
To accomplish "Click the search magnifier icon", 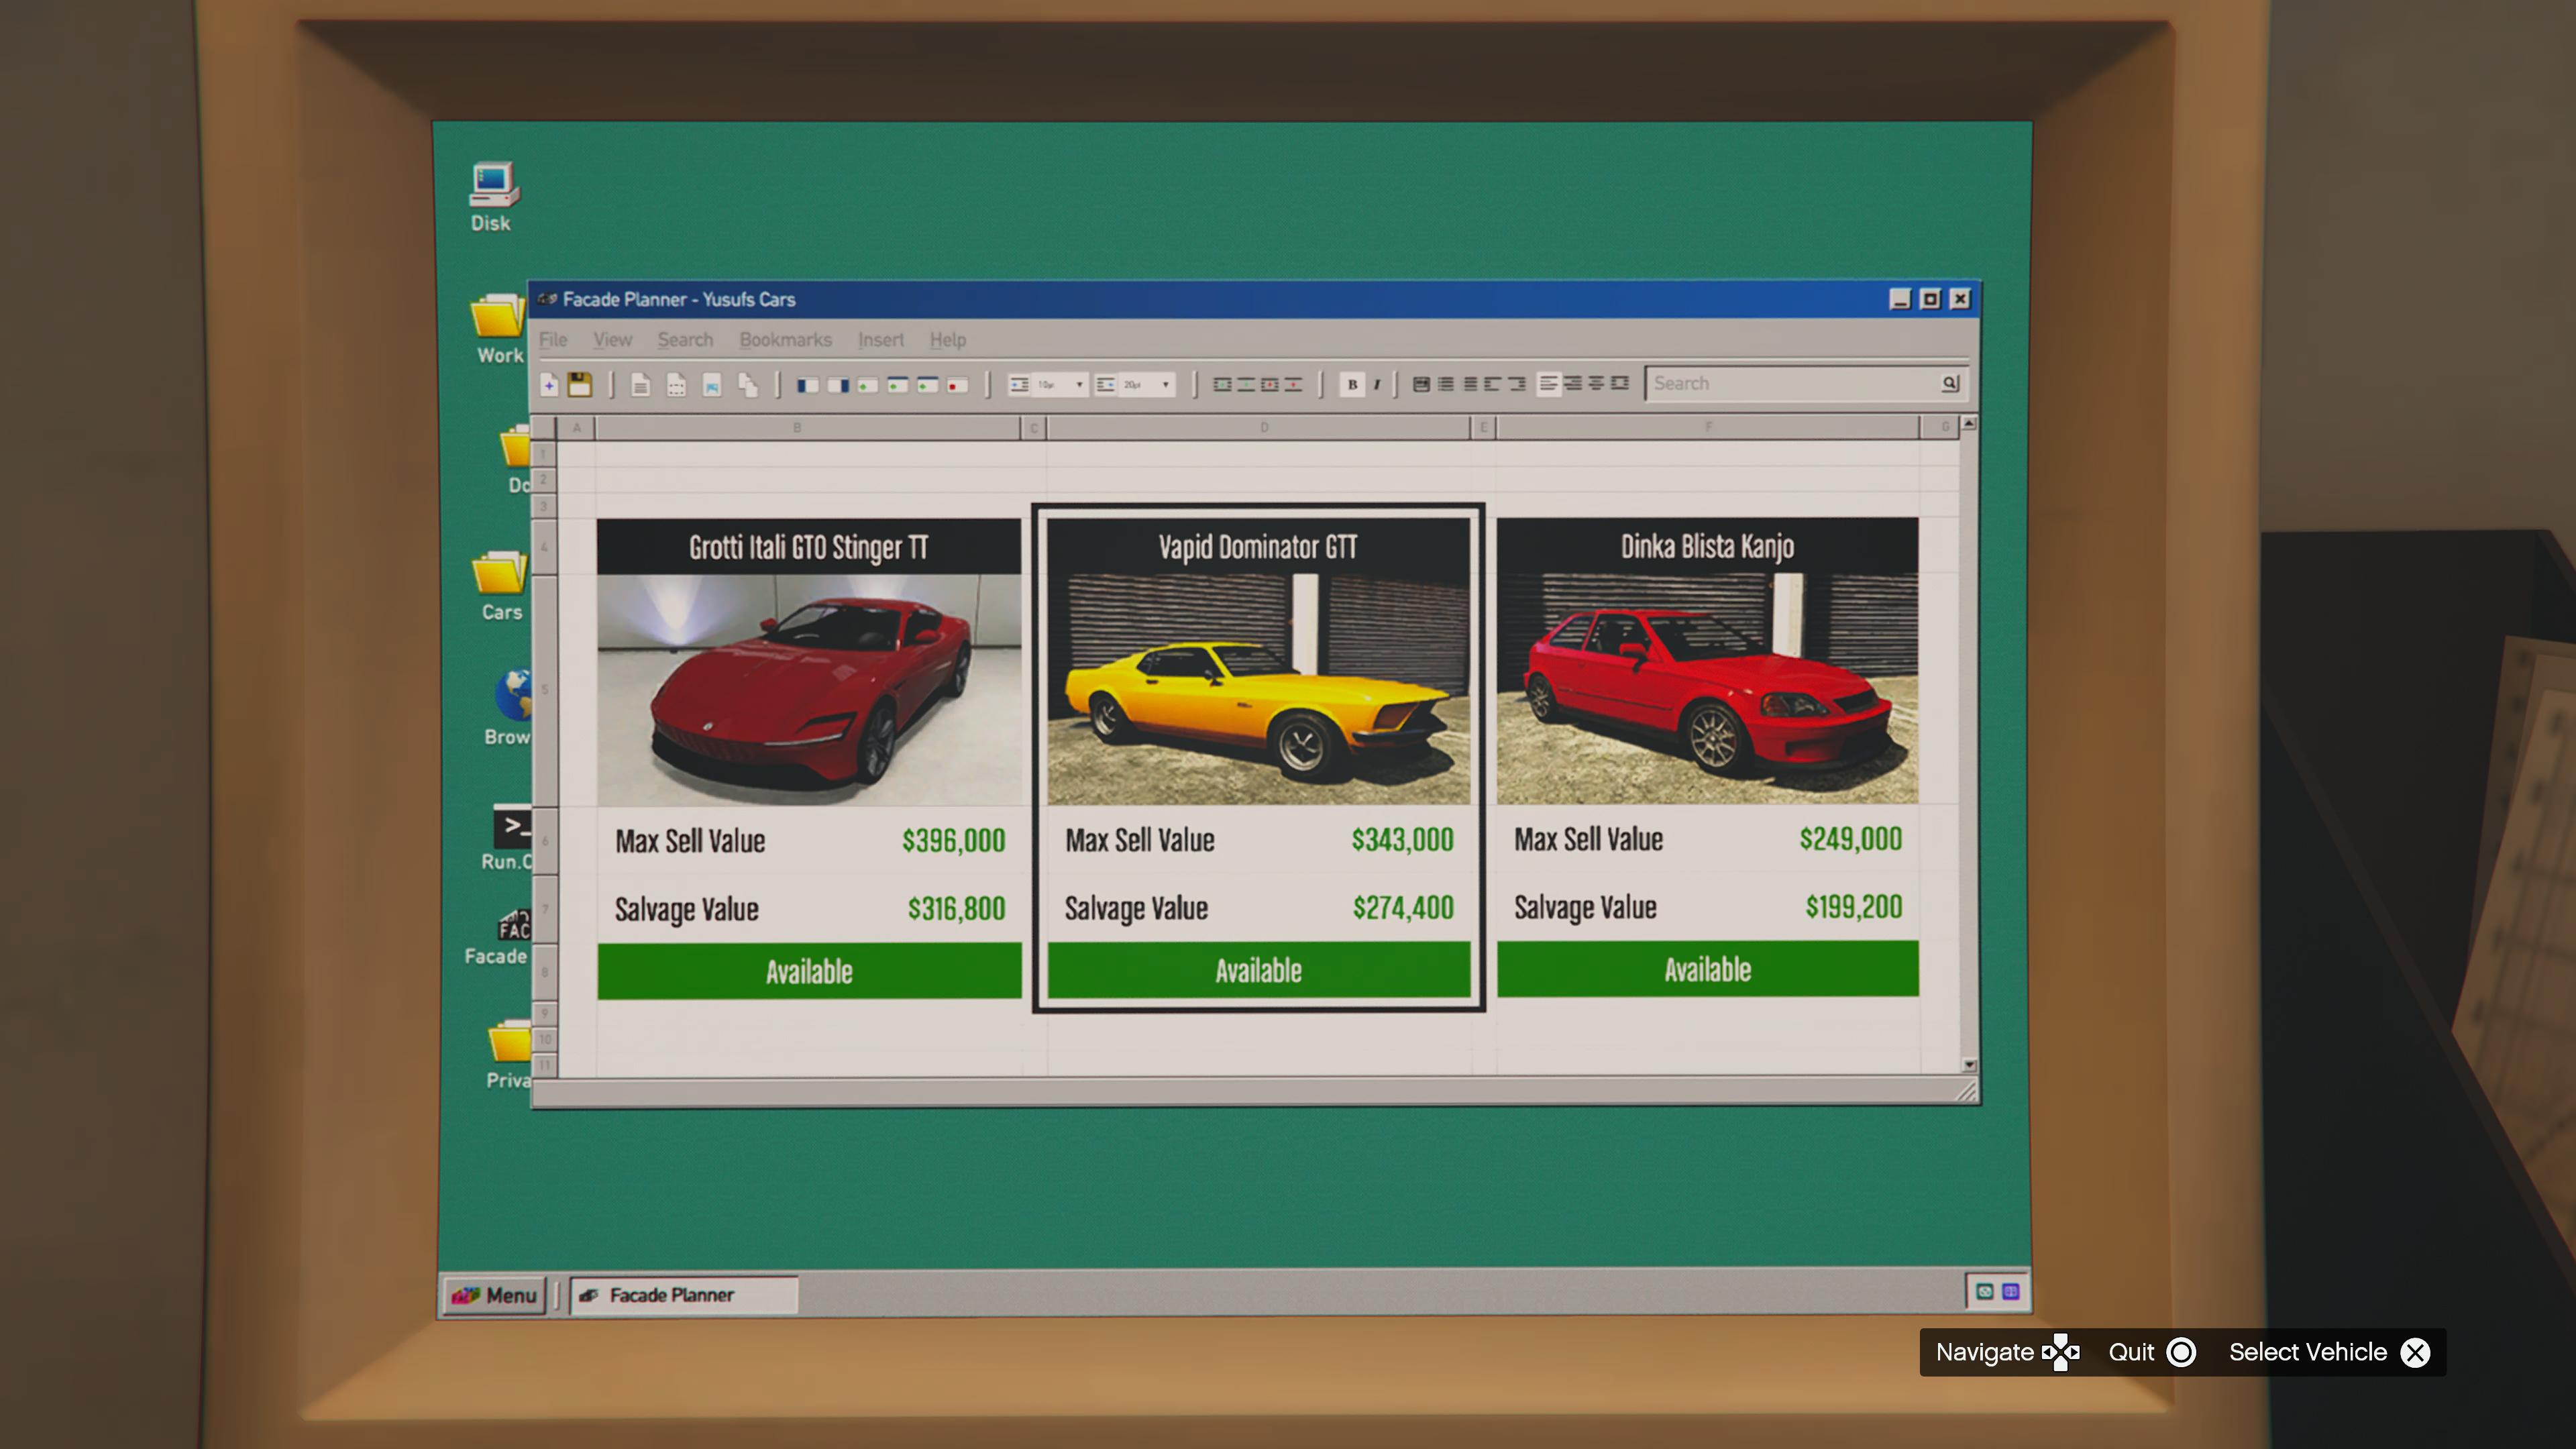I will (1949, 384).
